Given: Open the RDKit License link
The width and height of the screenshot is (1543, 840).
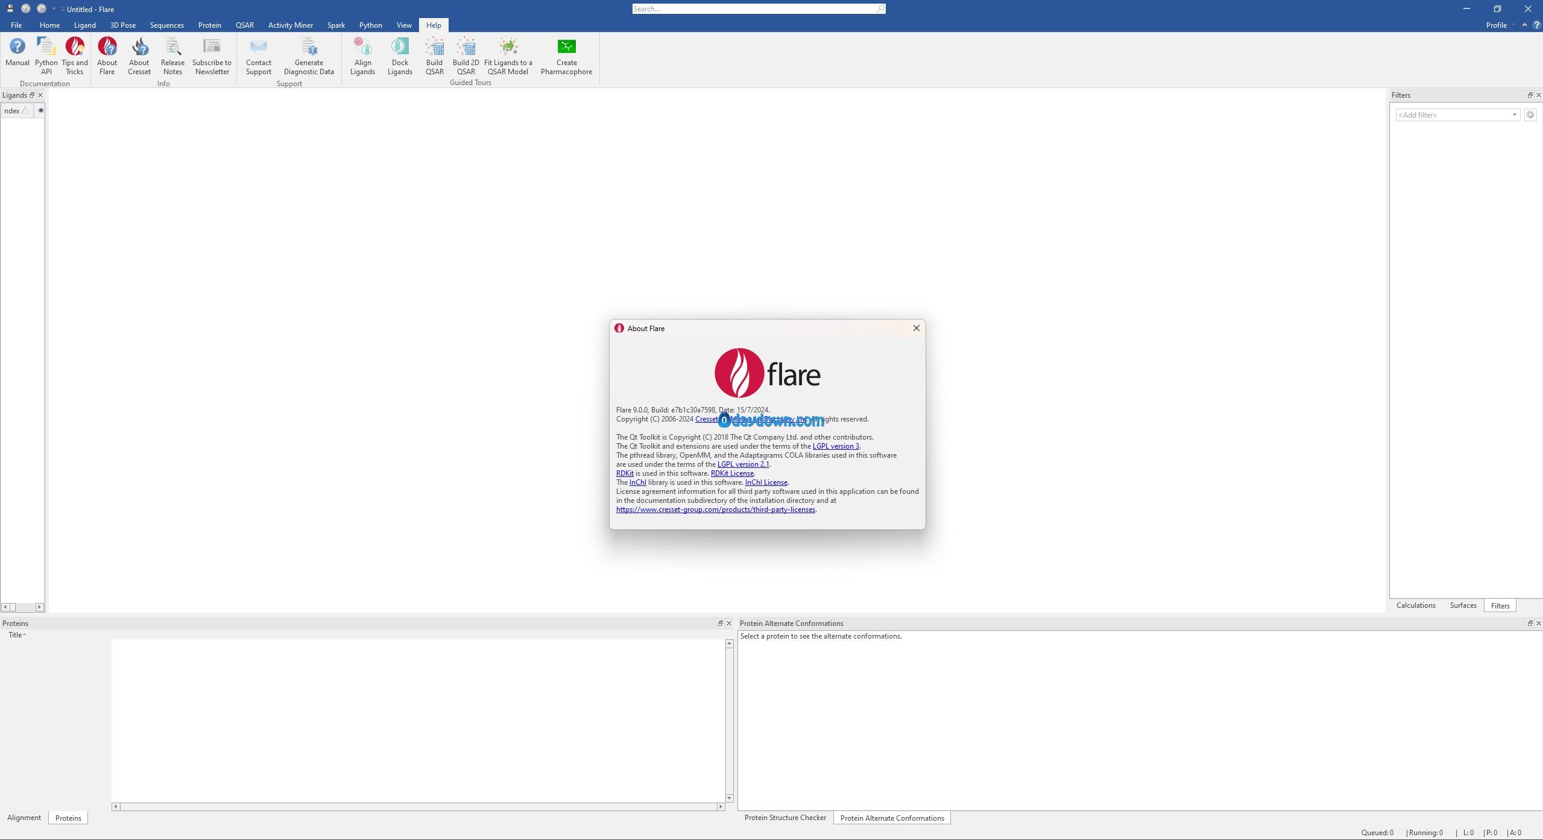Looking at the screenshot, I should [x=732, y=473].
